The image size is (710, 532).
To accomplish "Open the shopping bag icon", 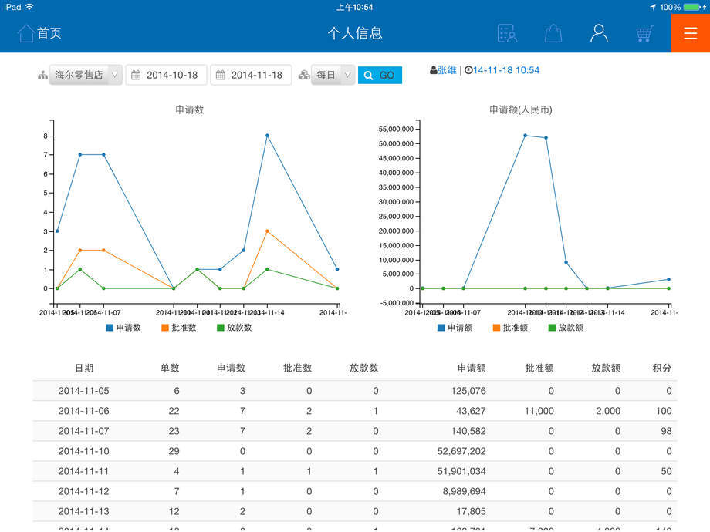I will click(x=553, y=33).
